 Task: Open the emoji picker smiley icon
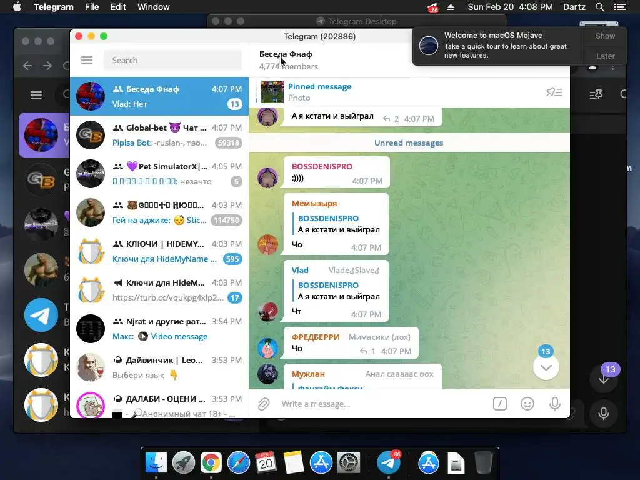527,404
